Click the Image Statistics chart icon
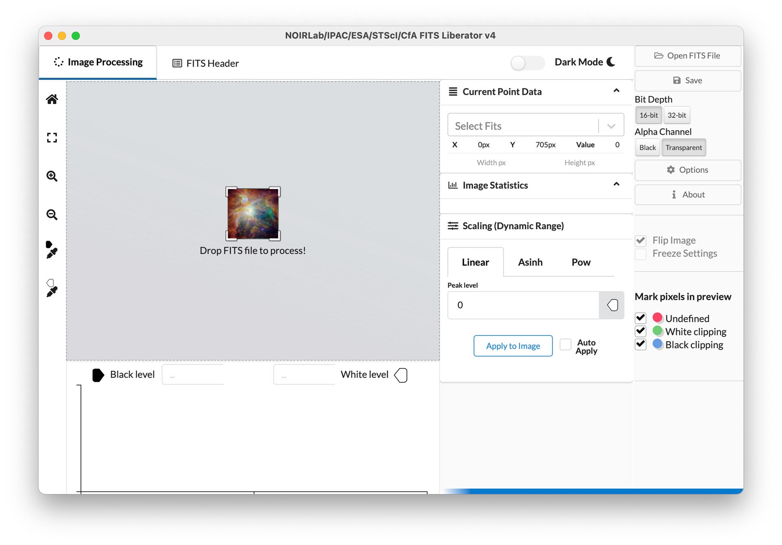Viewport: 782px width, 545px height. 453,185
